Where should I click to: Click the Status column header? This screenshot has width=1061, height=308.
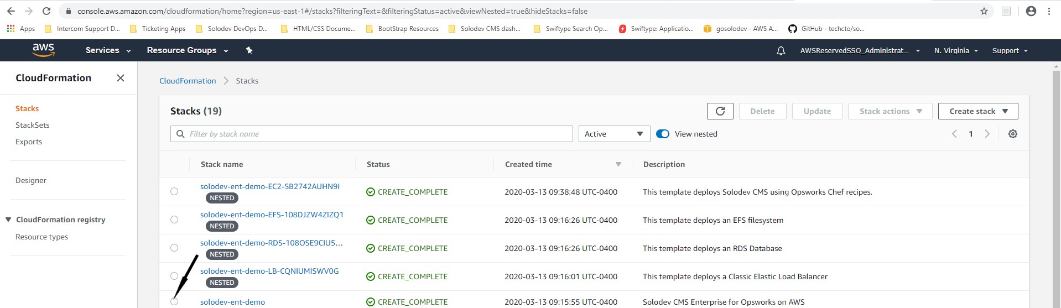[x=378, y=164]
